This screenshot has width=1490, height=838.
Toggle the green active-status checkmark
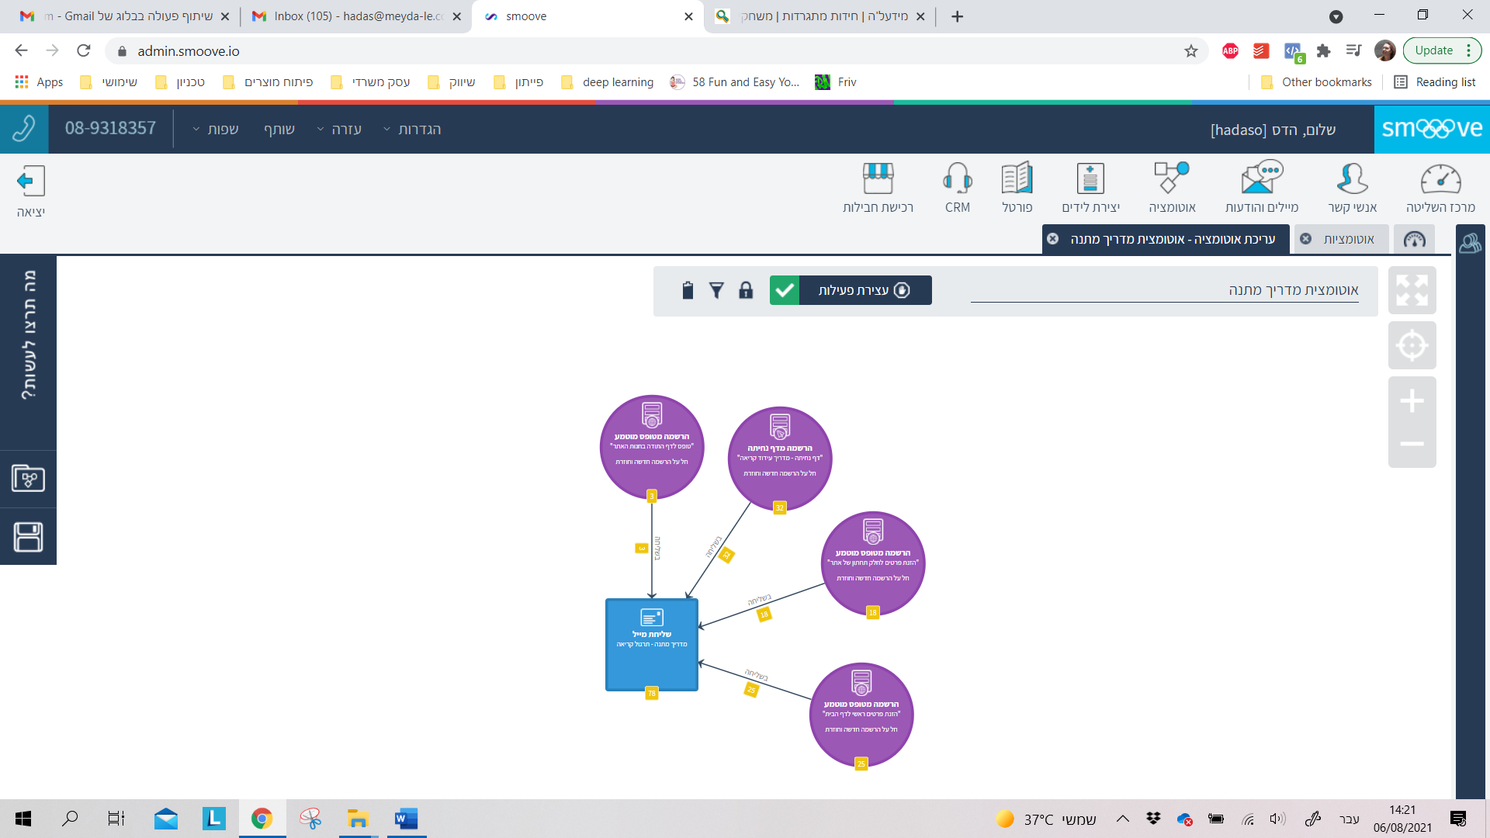(785, 290)
